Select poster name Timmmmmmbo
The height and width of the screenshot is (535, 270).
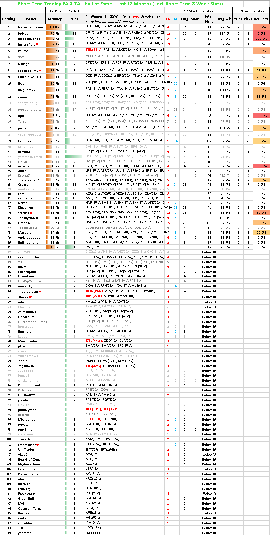pyautogui.click(x=28, y=247)
